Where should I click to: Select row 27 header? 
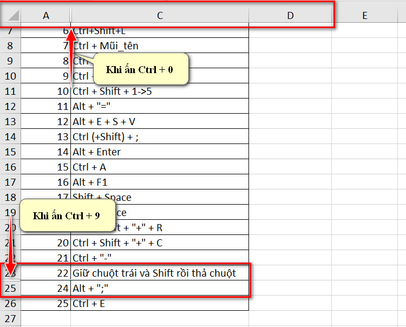10,318
